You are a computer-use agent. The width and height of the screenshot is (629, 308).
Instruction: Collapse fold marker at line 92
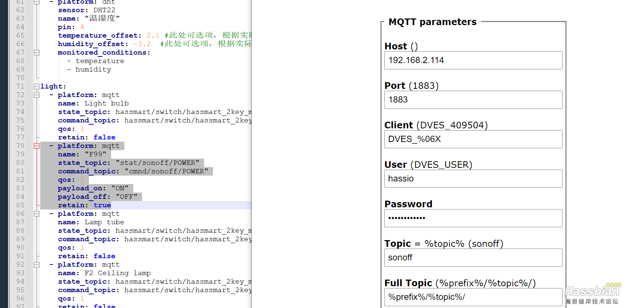pyautogui.click(x=37, y=264)
